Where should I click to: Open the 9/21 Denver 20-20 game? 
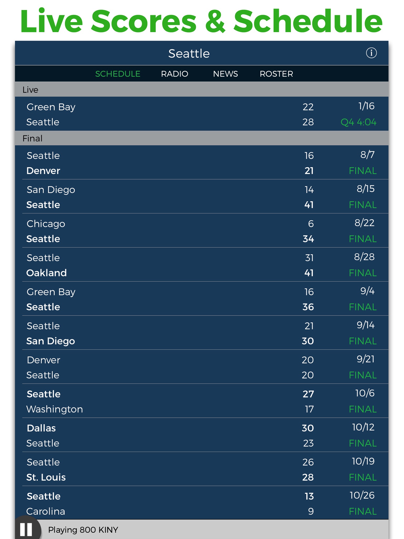[x=201, y=367]
